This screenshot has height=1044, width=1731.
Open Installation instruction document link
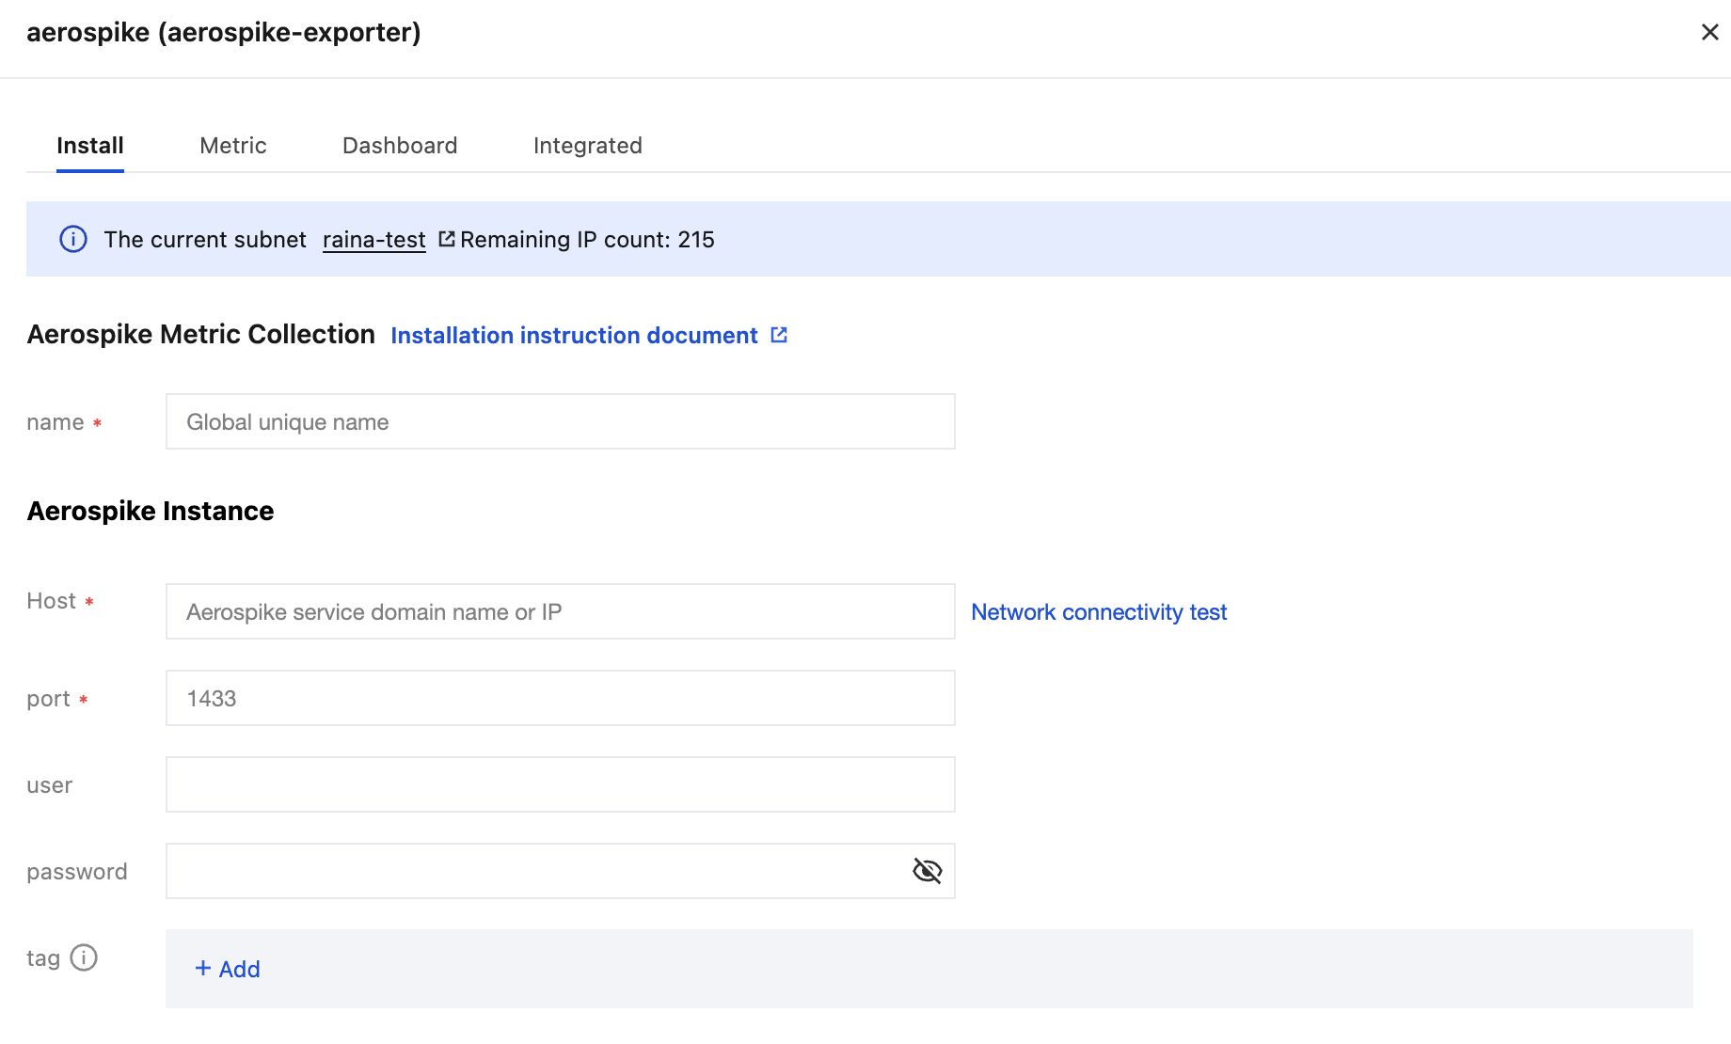[574, 336]
